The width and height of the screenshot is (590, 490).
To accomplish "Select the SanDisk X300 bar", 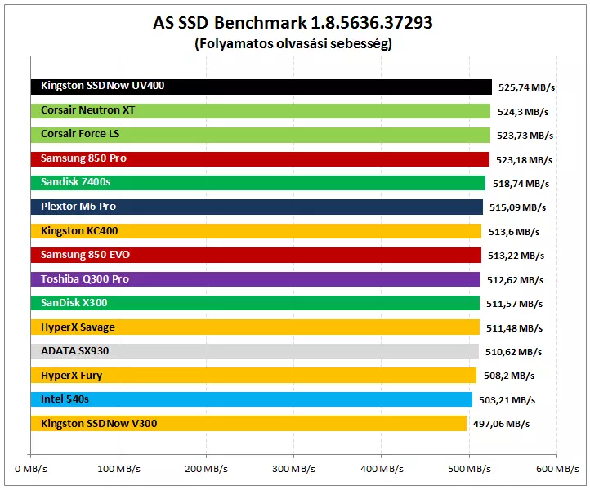I will tap(255, 303).
